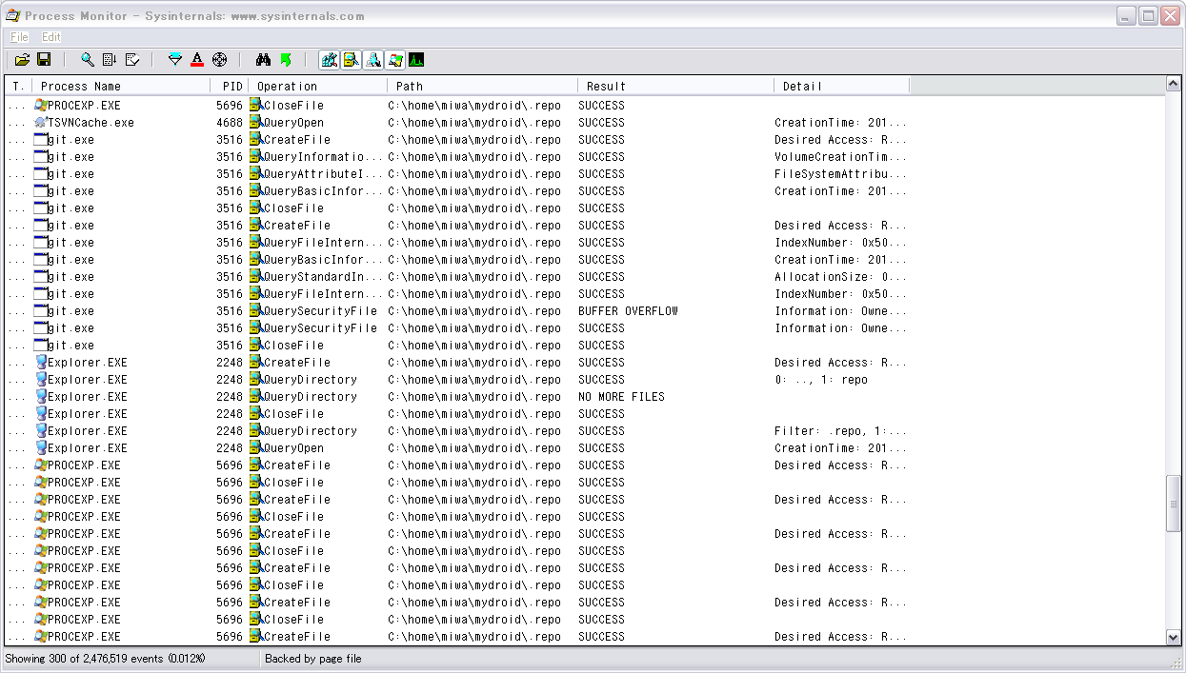Select the 'FileSystemAttribu...' detail
Viewport: 1186px width, 673px height.
click(840, 174)
